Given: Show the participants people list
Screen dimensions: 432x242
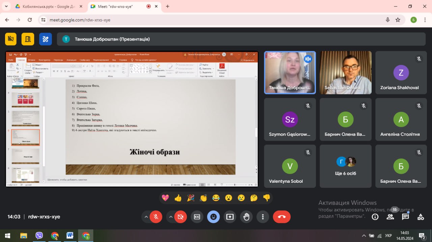Looking at the screenshot, I should click(x=390, y=217).
